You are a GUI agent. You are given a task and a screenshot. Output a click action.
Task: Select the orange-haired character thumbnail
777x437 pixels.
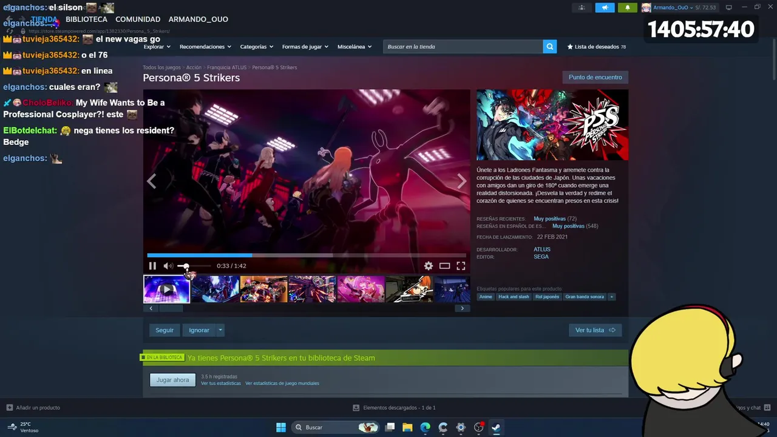(410, 290)
